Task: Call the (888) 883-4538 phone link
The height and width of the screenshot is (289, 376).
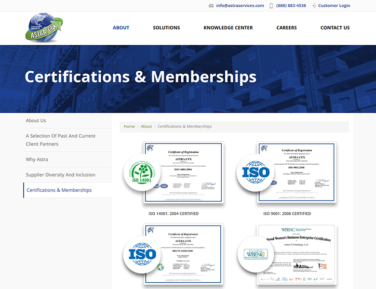Action: 291,5
